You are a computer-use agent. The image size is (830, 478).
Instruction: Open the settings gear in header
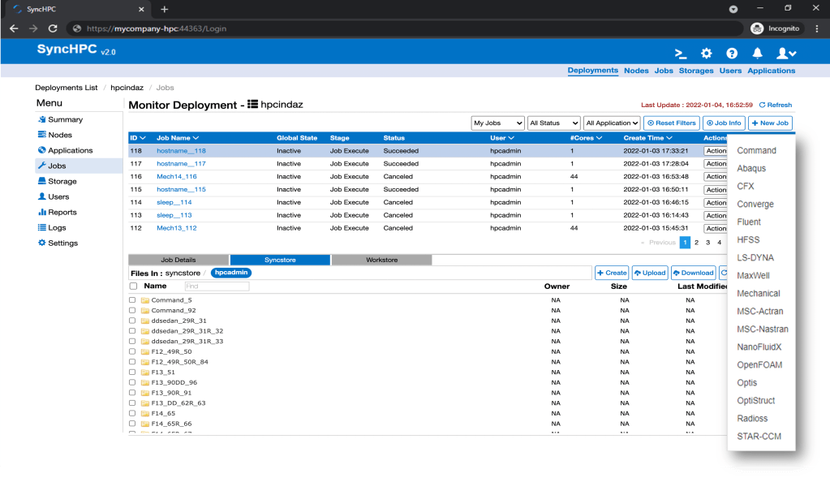pos(707,54)
